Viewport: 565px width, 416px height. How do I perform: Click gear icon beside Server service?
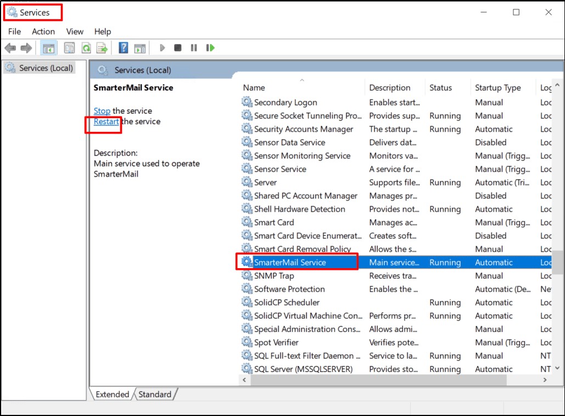(x=247, y=182)
